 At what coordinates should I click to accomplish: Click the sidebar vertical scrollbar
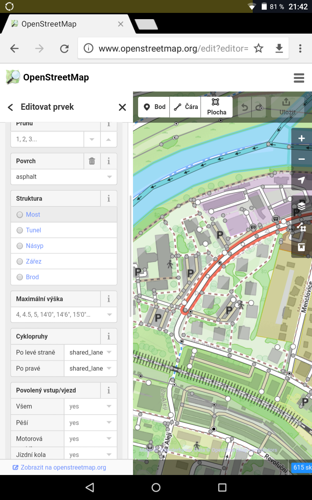tap(131, 256)
